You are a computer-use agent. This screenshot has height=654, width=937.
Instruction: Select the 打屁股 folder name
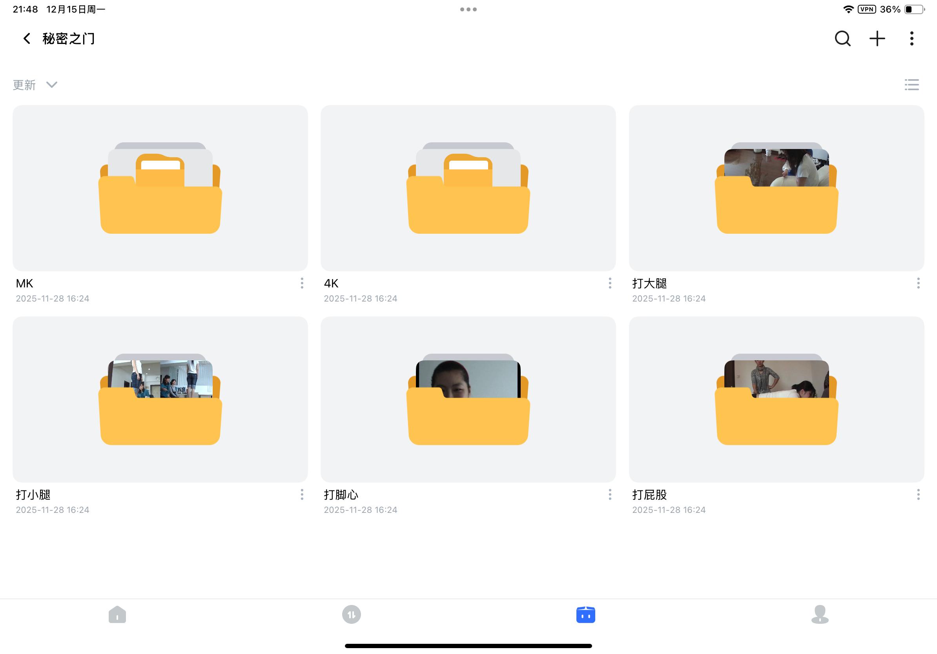tap(649, 494)
